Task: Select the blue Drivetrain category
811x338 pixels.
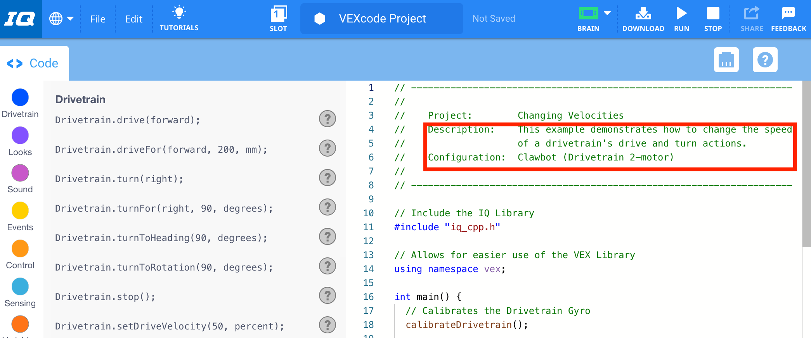Action: (20, 98)
